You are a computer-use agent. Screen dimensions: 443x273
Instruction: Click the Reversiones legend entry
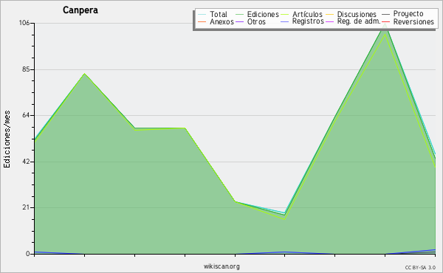(408, 21)
